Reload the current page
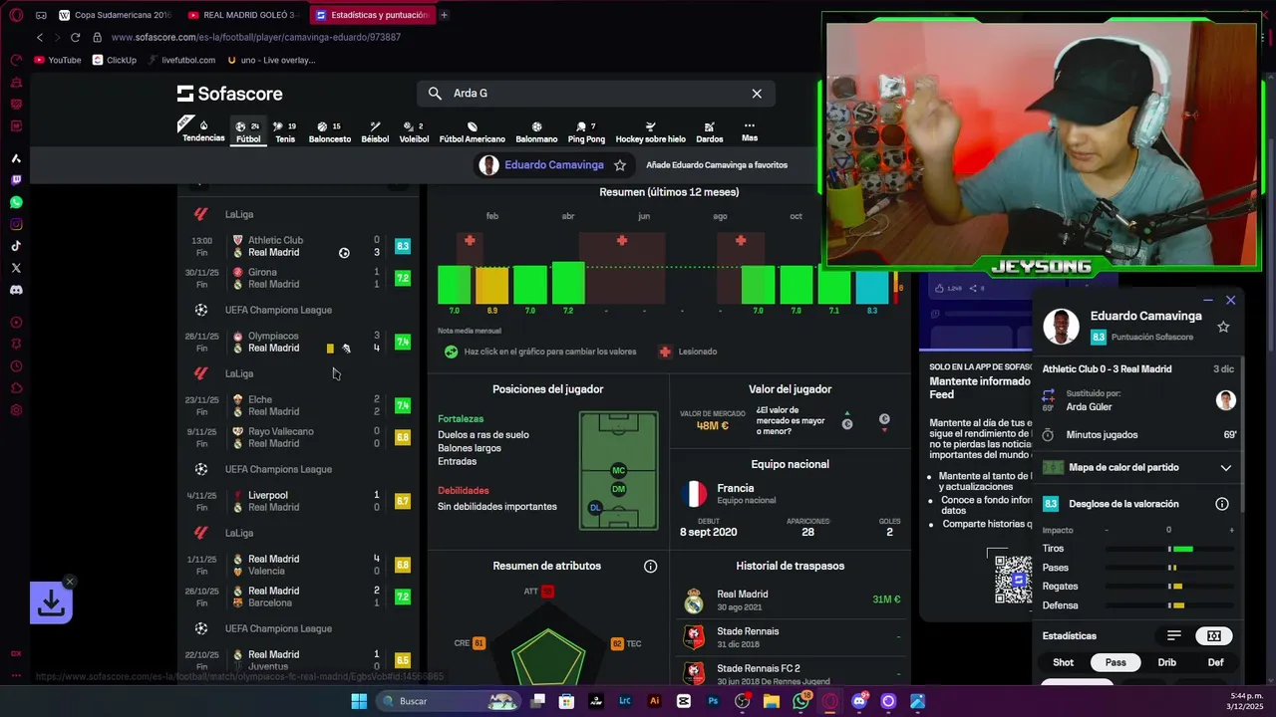 coord(75,37)
